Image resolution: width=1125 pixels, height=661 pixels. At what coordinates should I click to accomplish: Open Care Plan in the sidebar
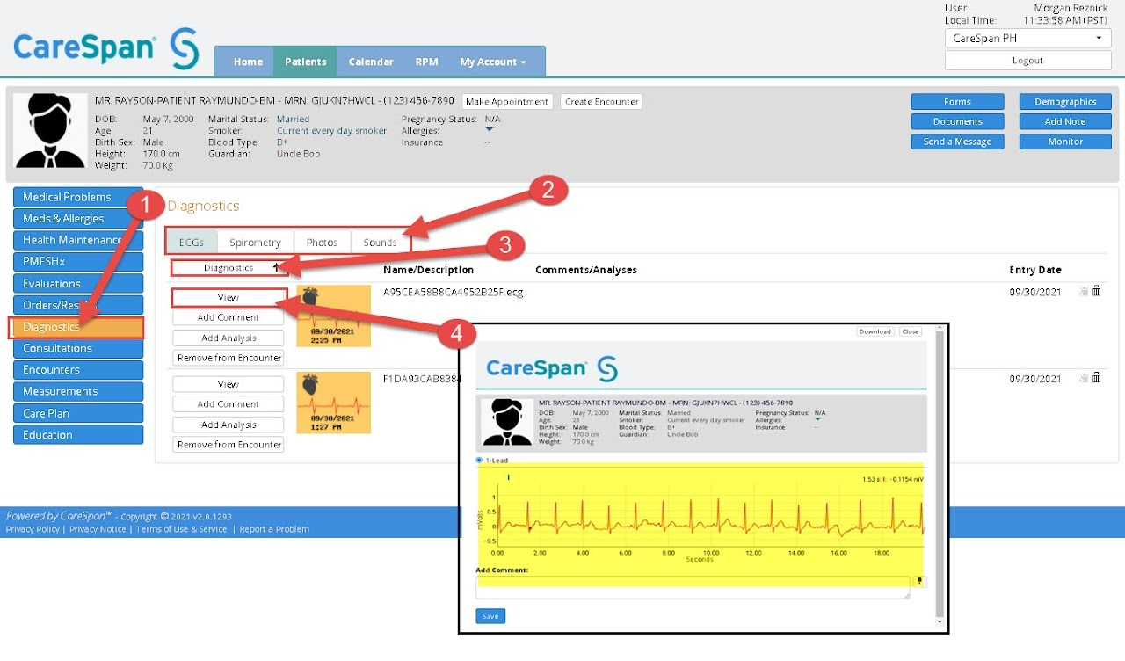[x=77, y=413]
